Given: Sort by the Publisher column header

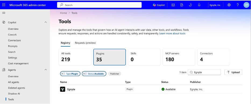Looking at the screenshot, I should [195, 82].
